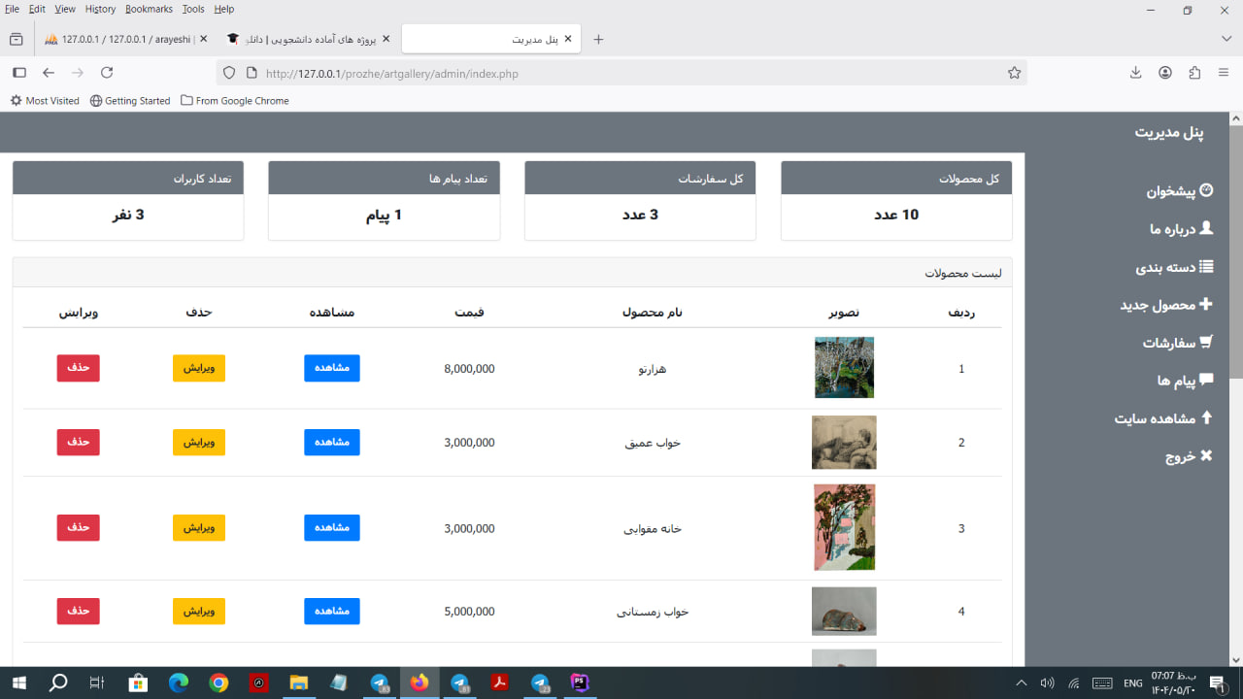
Task: Open محصول جدید link in sidebar
Action: pos(1165,305)
